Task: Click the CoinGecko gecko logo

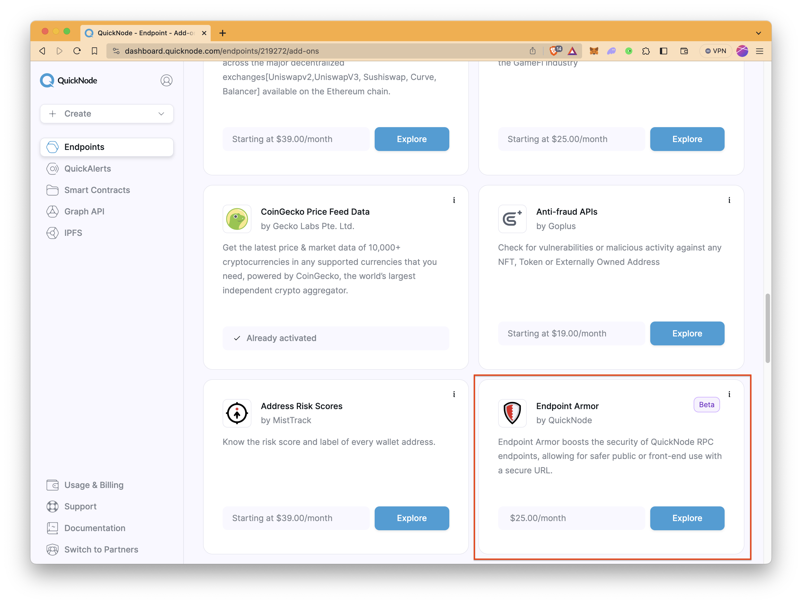Action: point(237,219)
